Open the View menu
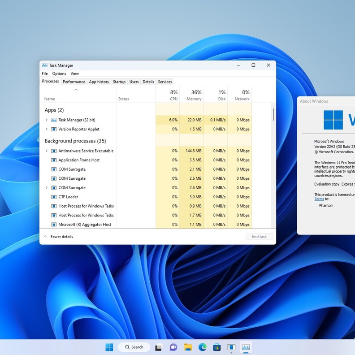The image size is (355, 355). click(75, 74)
